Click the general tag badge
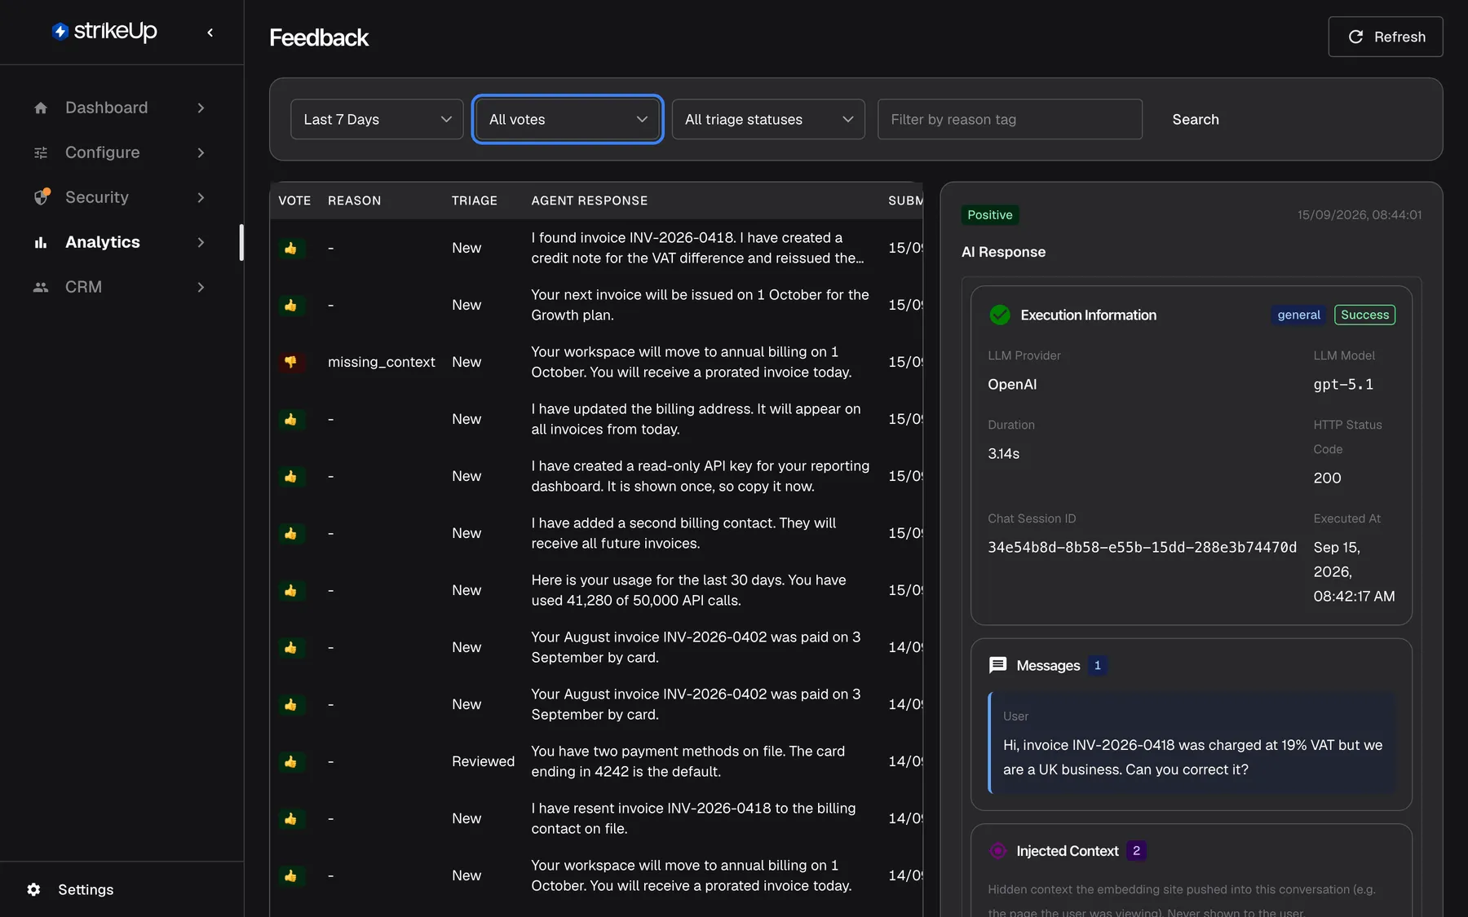The width and height of the screenshot is (1468, 917). [1298, 315]
